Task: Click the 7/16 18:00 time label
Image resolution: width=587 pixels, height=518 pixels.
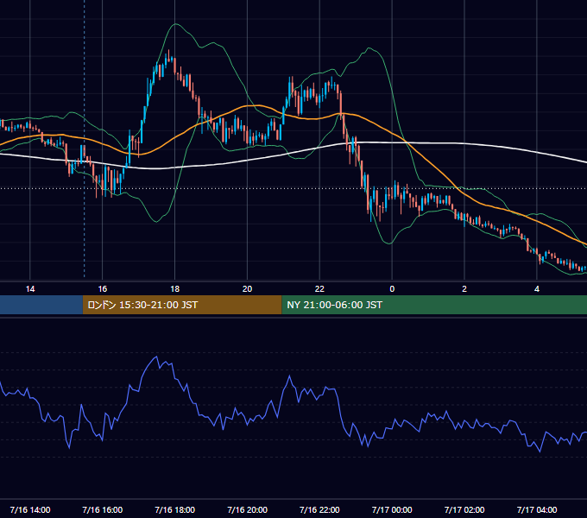Action: point(175,509)
